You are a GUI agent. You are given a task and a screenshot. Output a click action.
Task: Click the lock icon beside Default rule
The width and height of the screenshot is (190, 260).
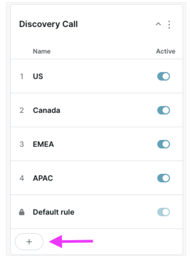pos(22,212)
